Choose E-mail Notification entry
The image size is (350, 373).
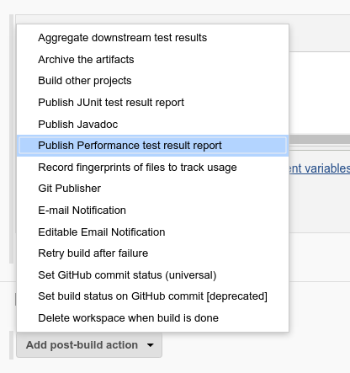[152, 210]
